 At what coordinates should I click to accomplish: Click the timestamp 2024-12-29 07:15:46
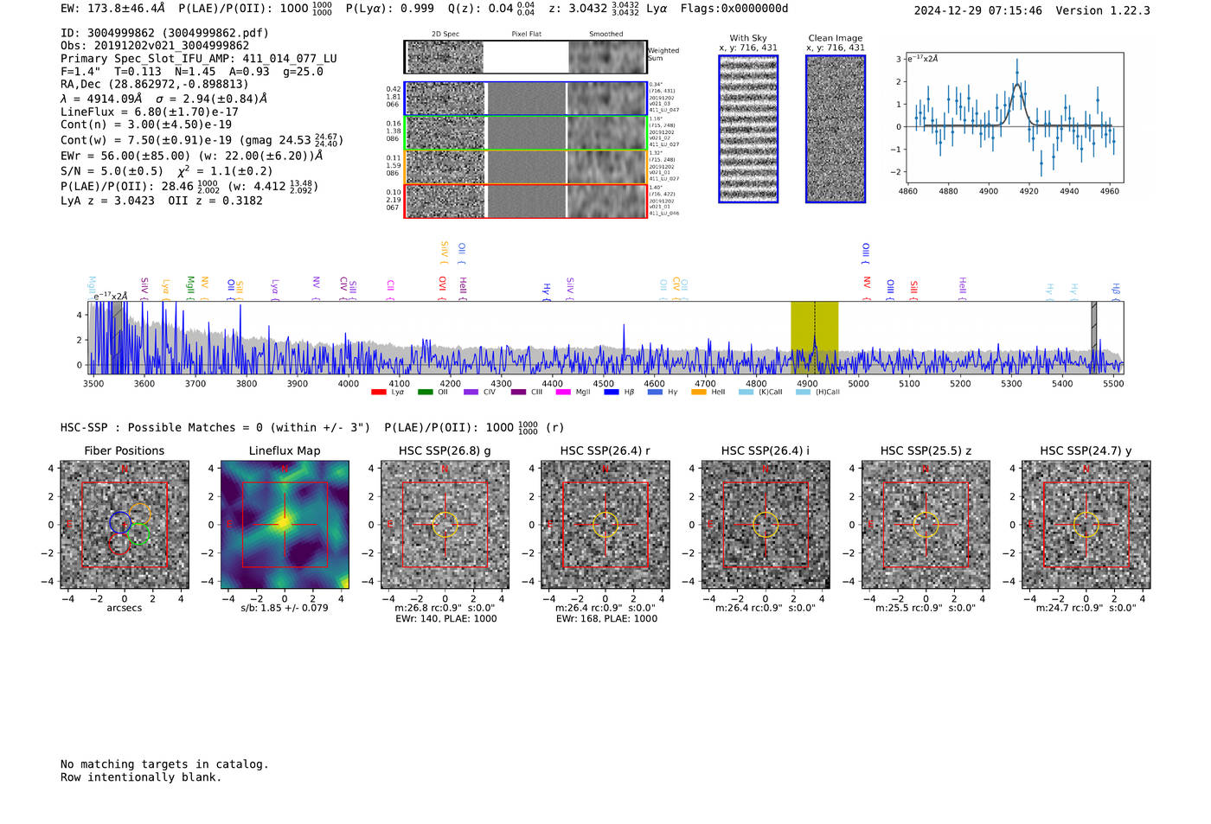978,10
